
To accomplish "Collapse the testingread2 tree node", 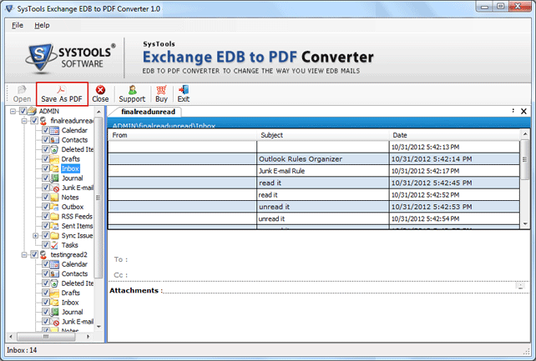I will coord(24,255).
